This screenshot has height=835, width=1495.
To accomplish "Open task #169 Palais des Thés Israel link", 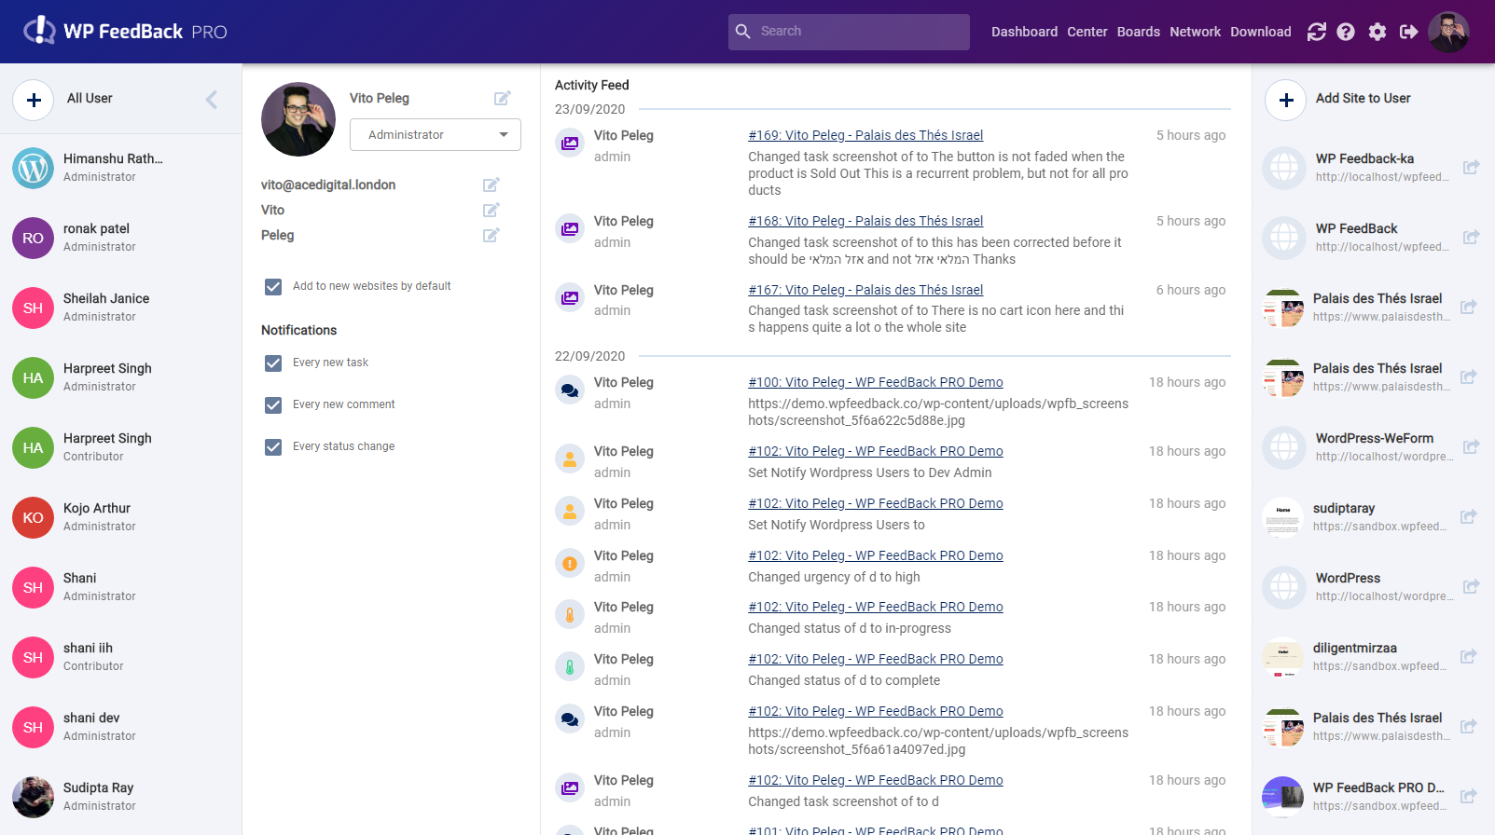I will [x=865, y=135].
